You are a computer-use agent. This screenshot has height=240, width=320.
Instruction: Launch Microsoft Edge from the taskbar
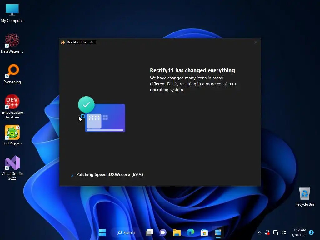click(x=191, y=232)
